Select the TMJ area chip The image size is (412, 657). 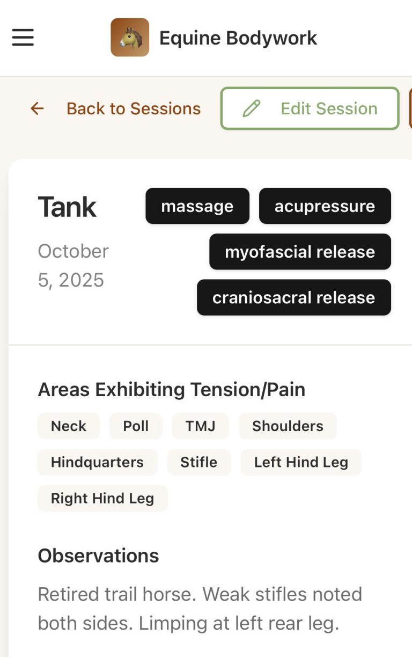200,426
